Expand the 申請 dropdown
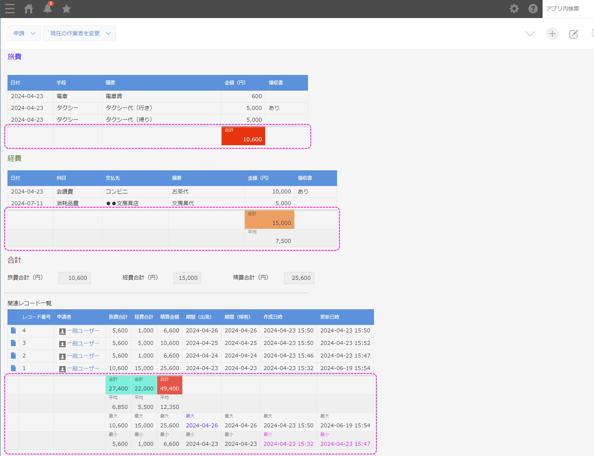The height and width of the screenshot is (456, 594). [x=24, y=33]
